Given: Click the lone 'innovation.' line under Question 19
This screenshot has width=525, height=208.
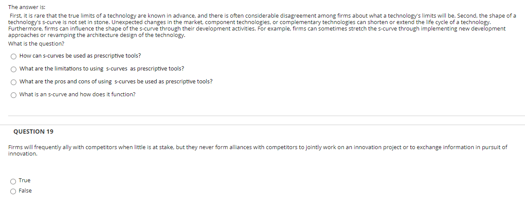Looking at the screenshot, I should click(23, 154).
